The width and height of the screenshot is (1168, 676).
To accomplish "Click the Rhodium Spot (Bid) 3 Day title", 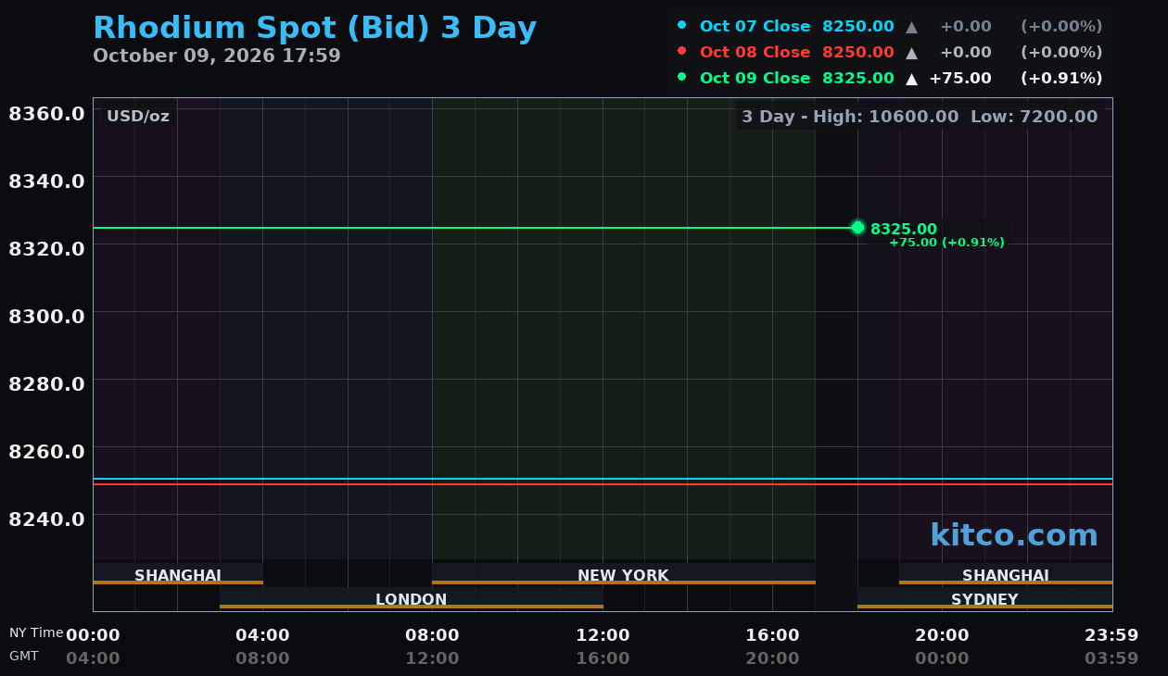I will (x=315, y=28).
